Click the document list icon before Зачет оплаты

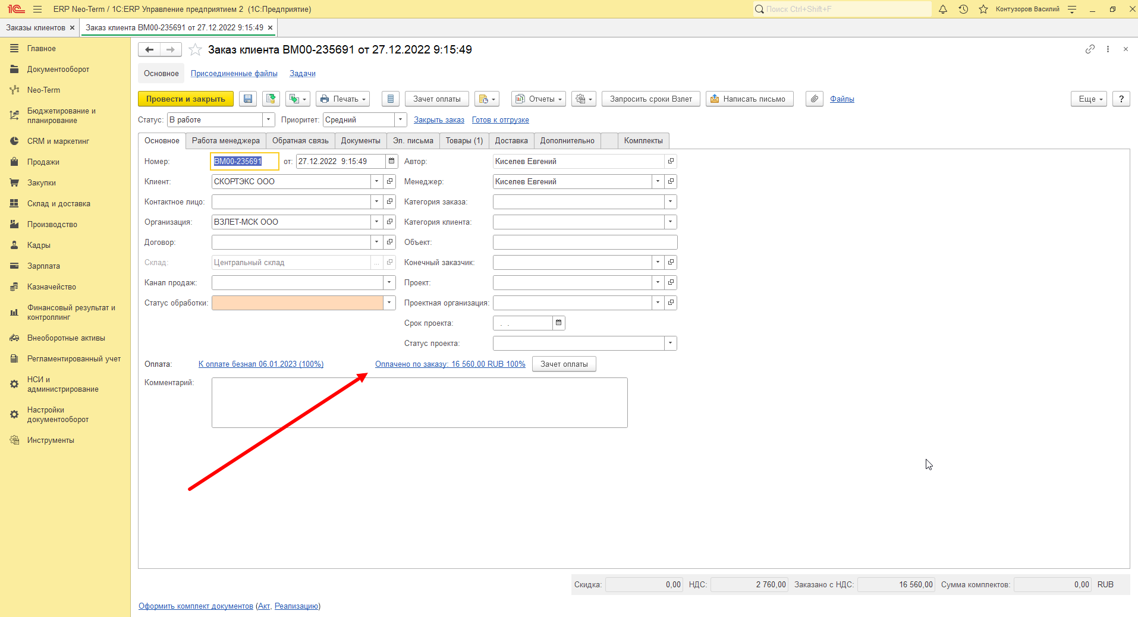pos(390,99)
